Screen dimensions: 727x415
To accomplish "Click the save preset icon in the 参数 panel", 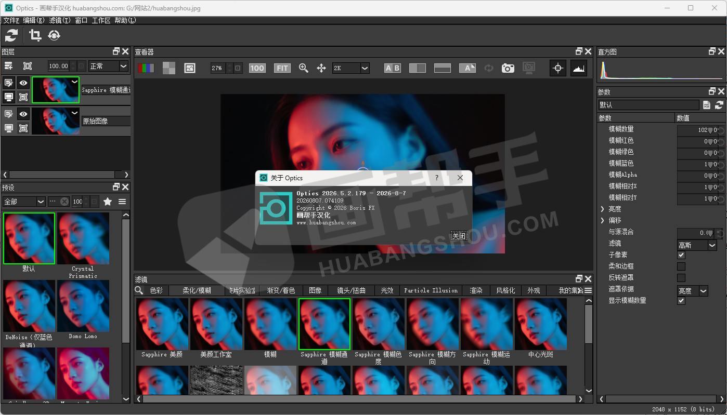I will pos(707,105).
